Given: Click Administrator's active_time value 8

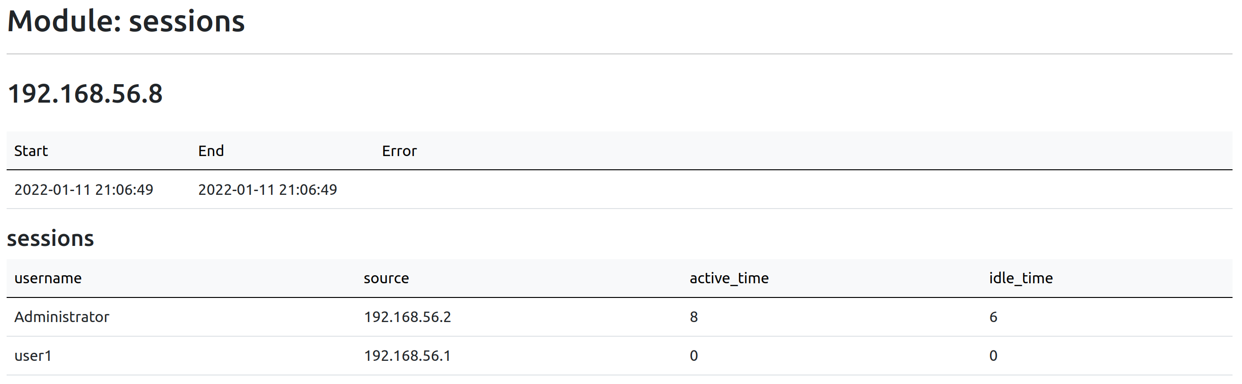Looking at the screenshot, I should (693, 316).
